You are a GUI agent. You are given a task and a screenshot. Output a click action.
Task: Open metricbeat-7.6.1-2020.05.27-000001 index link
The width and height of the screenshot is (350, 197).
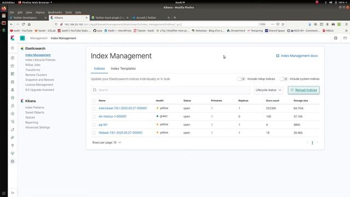point(122,108)
